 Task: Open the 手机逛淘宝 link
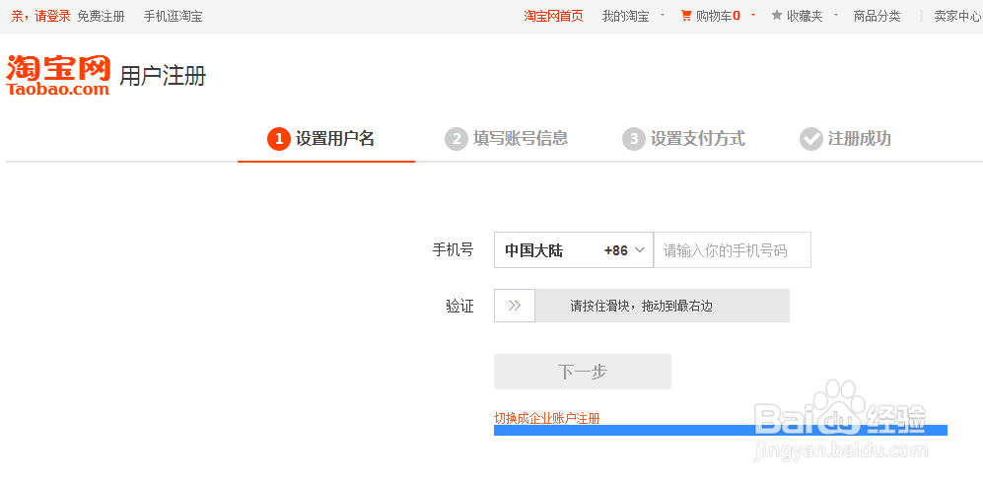point(173,17)
